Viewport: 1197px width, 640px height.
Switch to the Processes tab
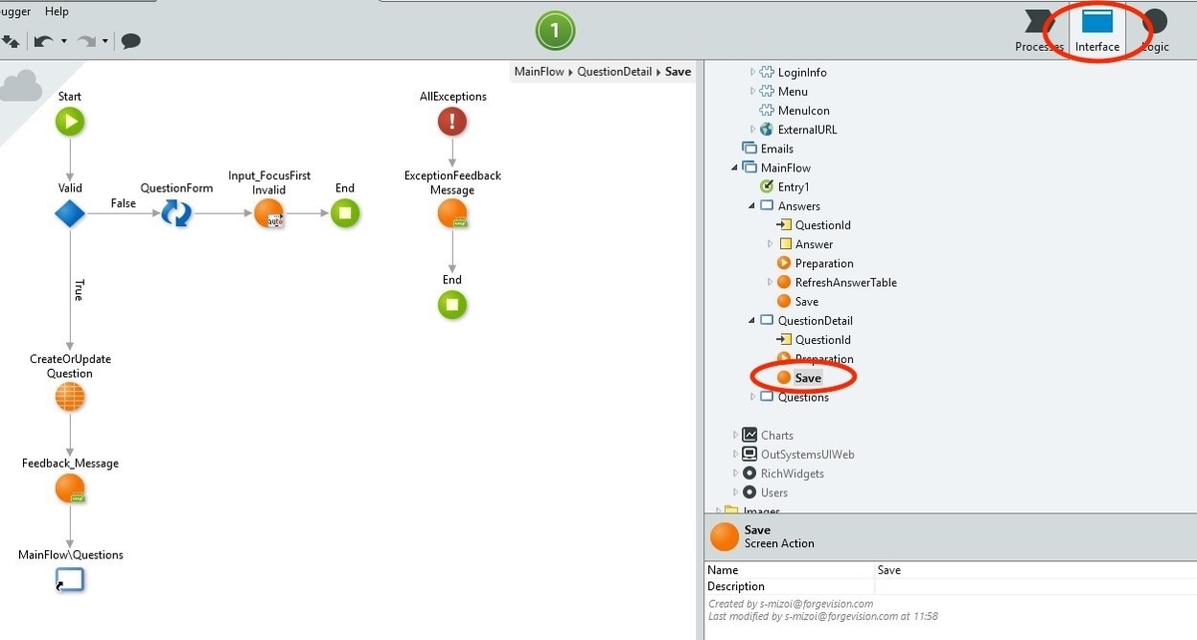click(1039, 30)
